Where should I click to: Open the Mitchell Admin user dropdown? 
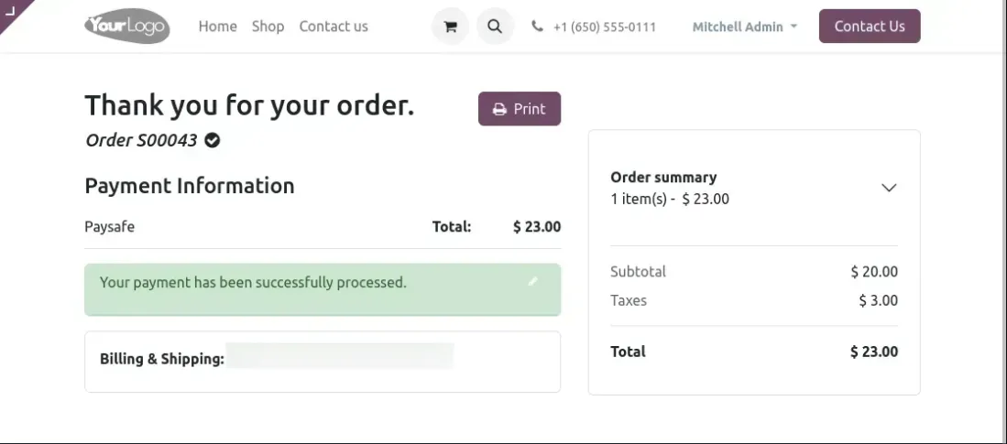[x=744, y=27]
